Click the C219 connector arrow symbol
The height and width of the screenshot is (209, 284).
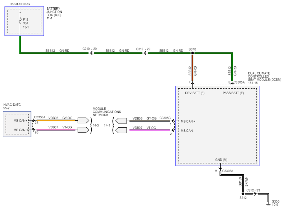click(91, 53)
